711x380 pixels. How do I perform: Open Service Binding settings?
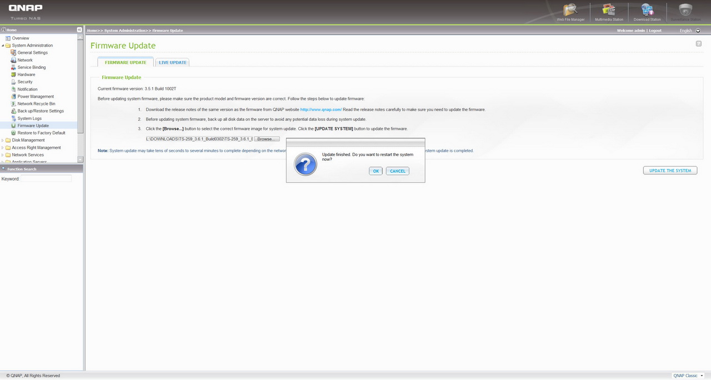pyautogui.click(x=32, y=67)
